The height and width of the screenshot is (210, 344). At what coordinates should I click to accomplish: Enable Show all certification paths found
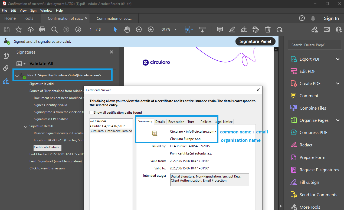[x=91, y=112]
